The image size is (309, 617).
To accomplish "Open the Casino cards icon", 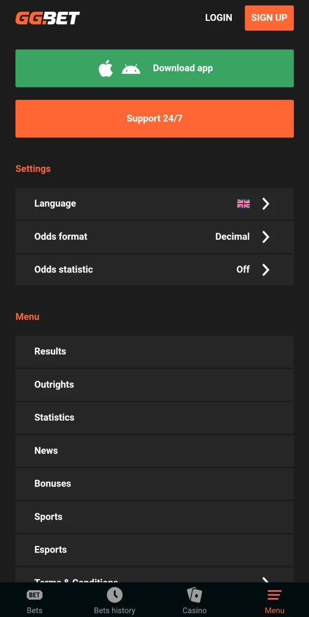I will tap(194, 594).
